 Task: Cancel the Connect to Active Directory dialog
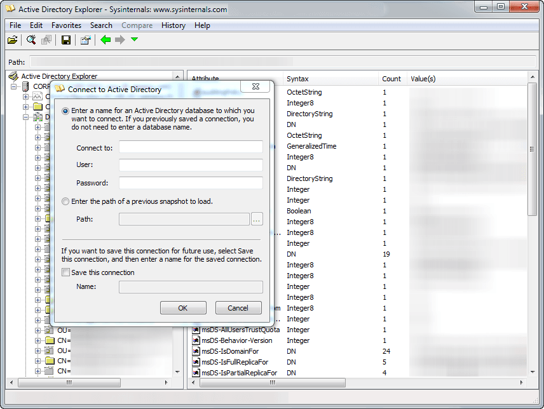(x=238, y=307)
